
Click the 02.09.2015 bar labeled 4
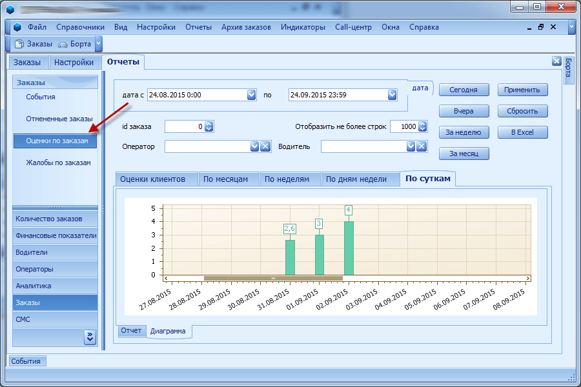tap(349, 248)
